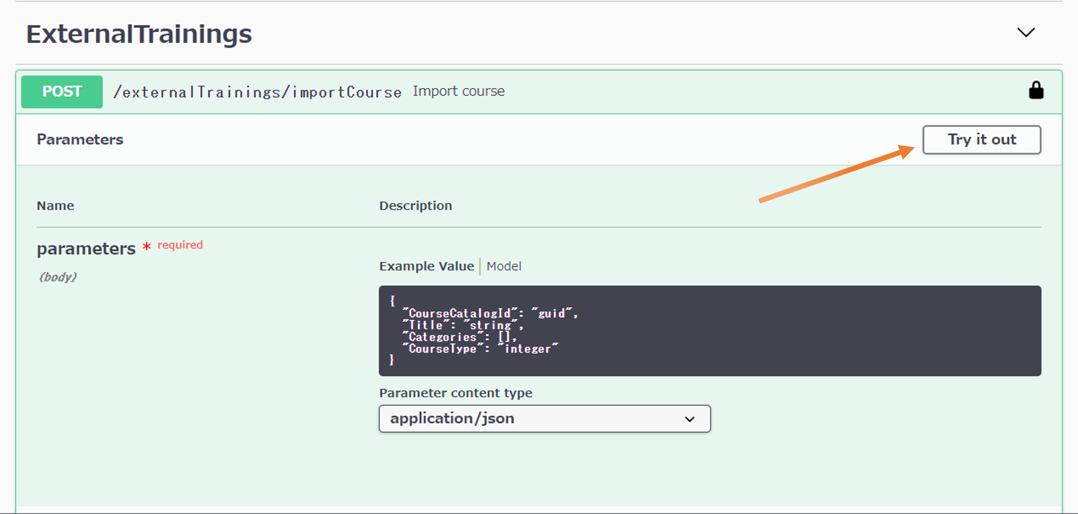The height and width of the screenshot is (514, 1078).
Task: Click the ExternalTrainings heading
Action: pos(139,34)
